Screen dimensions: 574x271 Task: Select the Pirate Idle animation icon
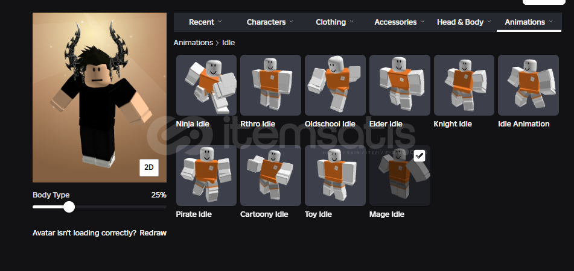pyautogui.click(x=206, y=175)
